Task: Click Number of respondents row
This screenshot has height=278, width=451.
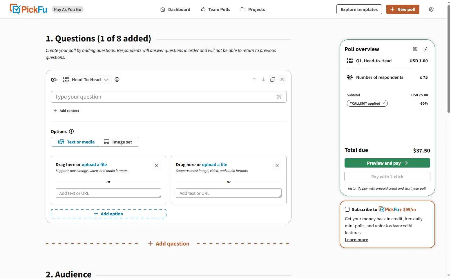Action: 387,77
